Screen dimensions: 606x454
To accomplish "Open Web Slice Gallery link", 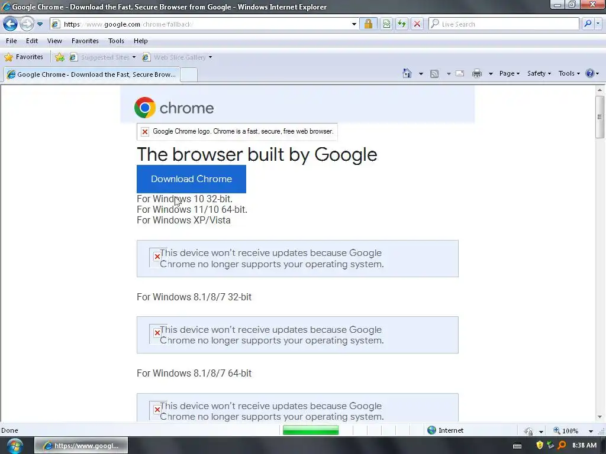I will click(177, 57).
